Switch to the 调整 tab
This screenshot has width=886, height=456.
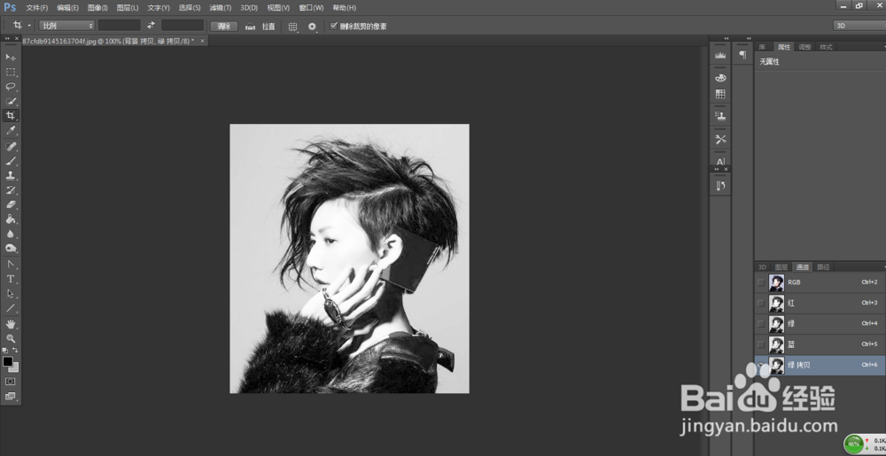[804, 47]
